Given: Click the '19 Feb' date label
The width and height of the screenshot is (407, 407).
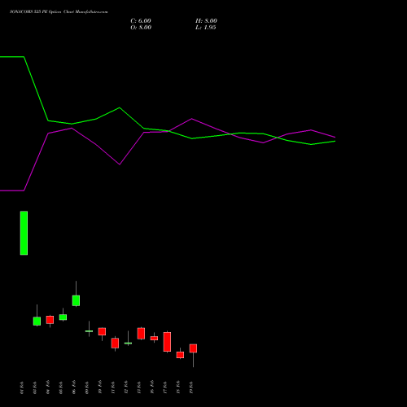Looking at the screenshot, I should tap(191, 387).
